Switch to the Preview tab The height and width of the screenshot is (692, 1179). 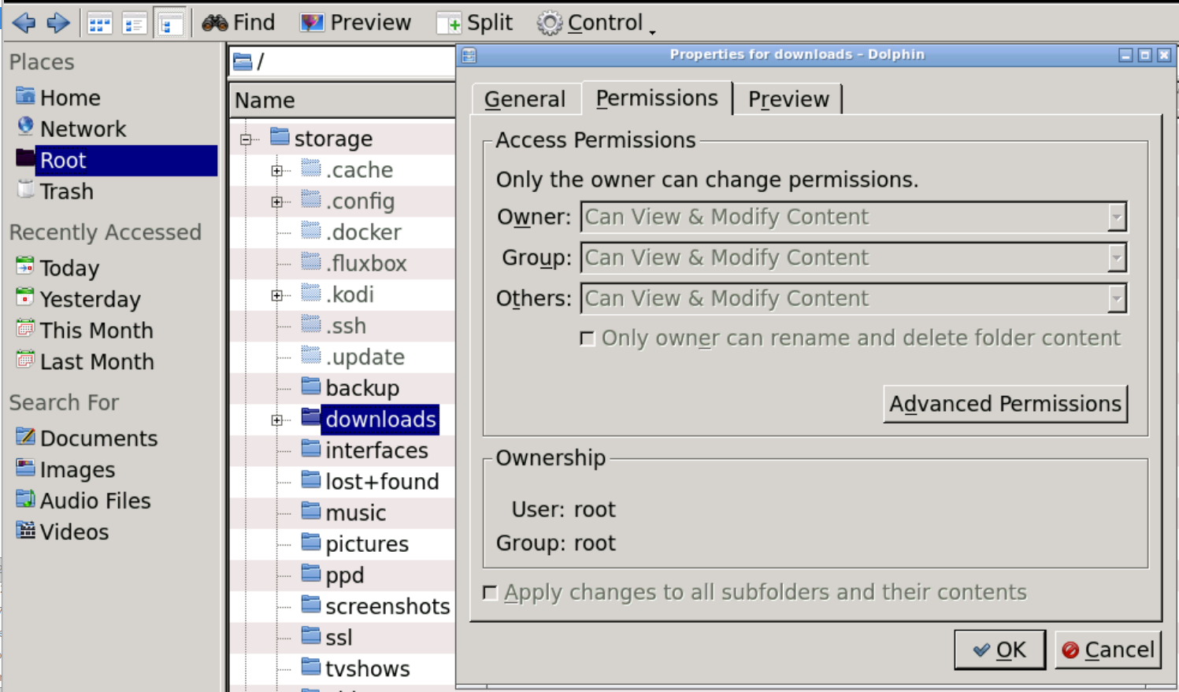tap(788, 99)
